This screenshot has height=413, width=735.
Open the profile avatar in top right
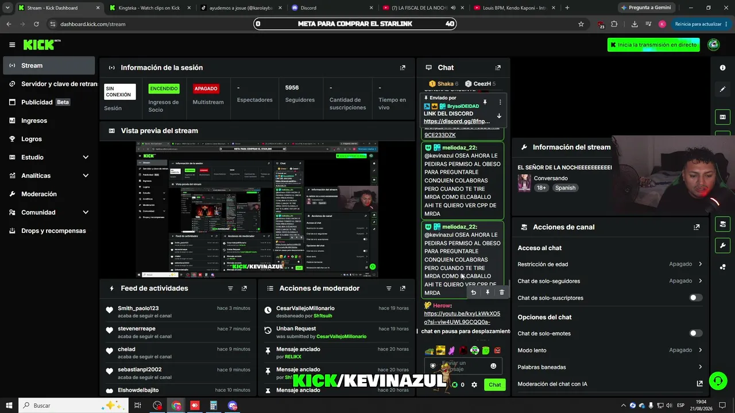714,45
